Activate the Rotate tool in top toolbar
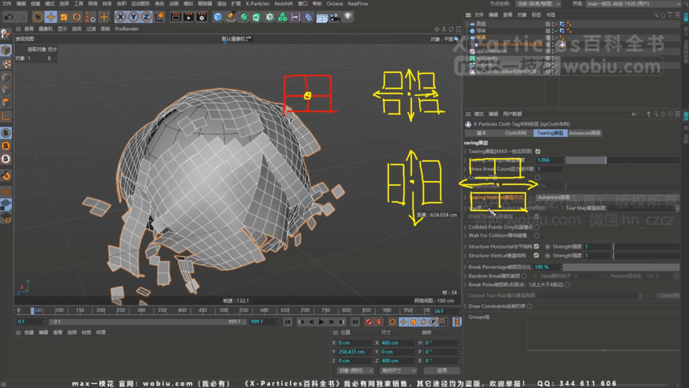Screen dimensions: 689x388 (x=77, y=17)
